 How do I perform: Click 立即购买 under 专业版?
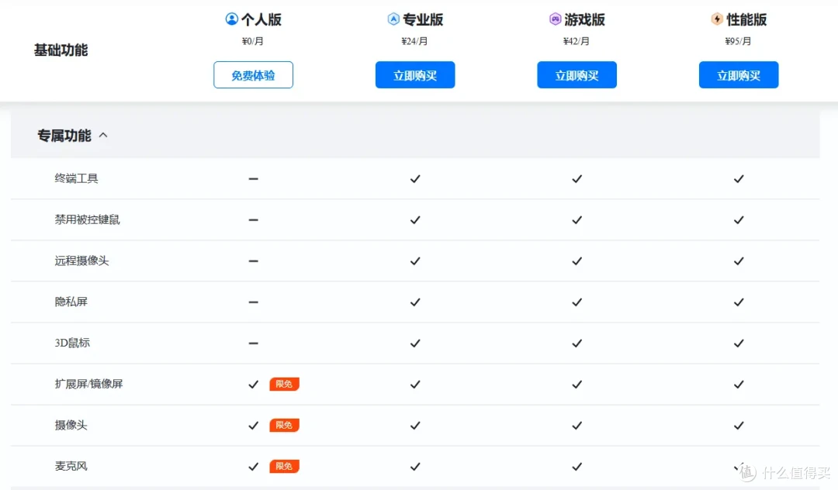click(415, 74)
